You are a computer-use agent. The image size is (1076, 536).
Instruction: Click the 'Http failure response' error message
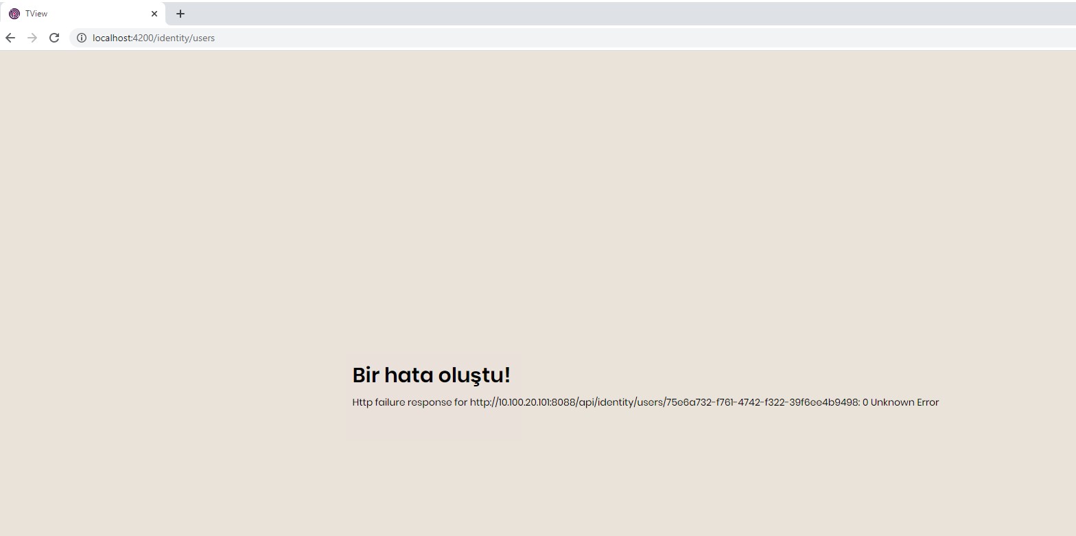(645, 402)
